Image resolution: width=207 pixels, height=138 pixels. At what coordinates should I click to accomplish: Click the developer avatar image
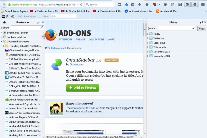coord(56,108)
